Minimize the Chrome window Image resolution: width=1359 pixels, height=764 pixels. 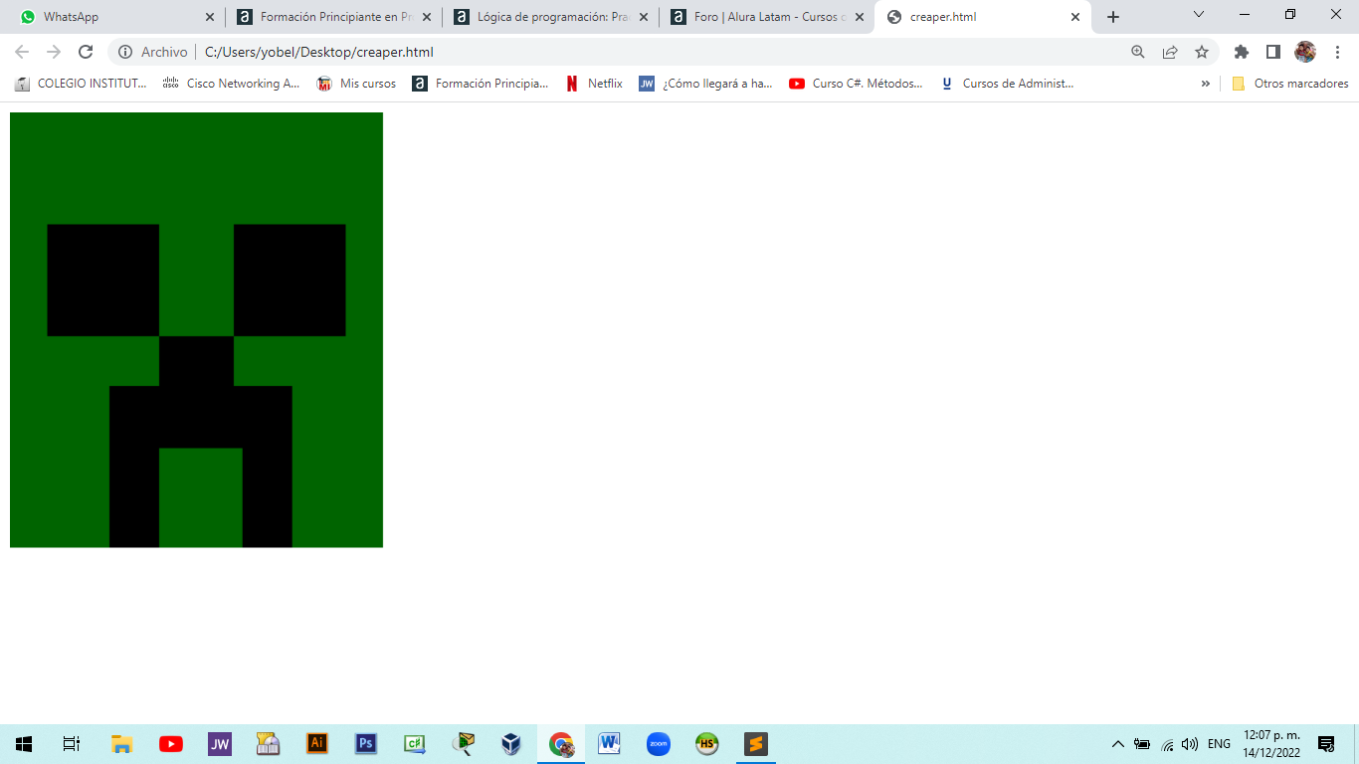(x=1246, y=14)
